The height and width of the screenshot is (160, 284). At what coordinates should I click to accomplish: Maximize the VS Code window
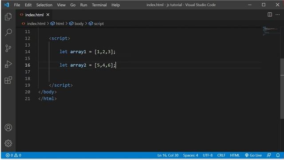[x=264, y=5]
